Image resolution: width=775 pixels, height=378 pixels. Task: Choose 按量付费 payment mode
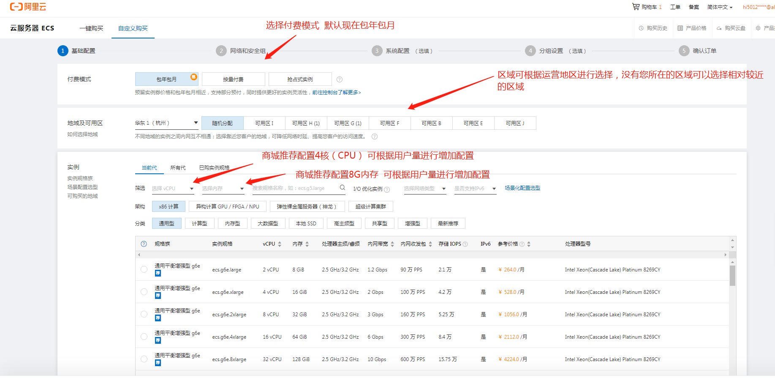coord(234,79)
